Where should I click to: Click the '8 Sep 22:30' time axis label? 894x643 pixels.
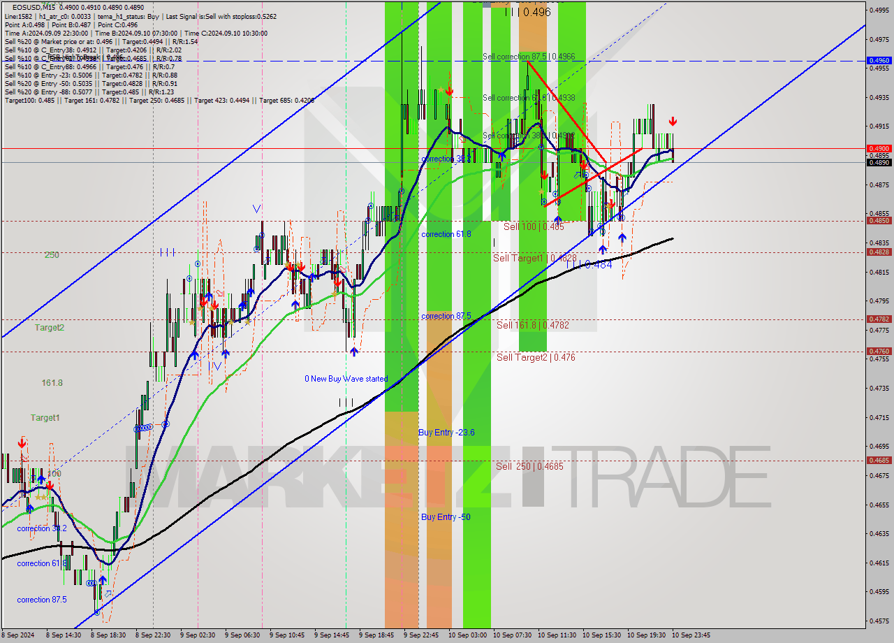[153, 635]
